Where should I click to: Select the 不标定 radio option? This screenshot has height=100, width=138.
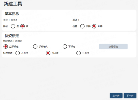point(65,47)
